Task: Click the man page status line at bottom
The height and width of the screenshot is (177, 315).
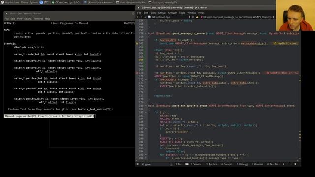Action: [49, 116]
